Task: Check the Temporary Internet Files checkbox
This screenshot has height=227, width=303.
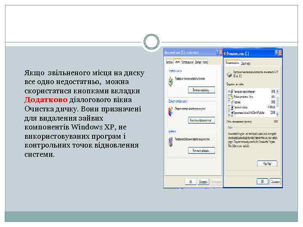Action: [x=229, y=97]
